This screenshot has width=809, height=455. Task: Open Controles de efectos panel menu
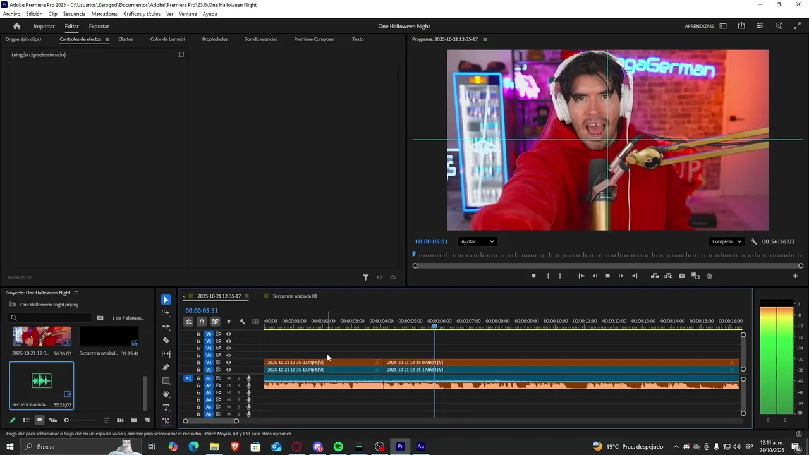click(x=107, y=39)
